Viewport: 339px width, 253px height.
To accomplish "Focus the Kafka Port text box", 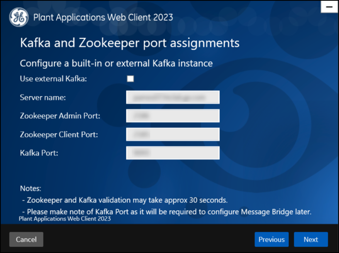I will coord(173,153).
